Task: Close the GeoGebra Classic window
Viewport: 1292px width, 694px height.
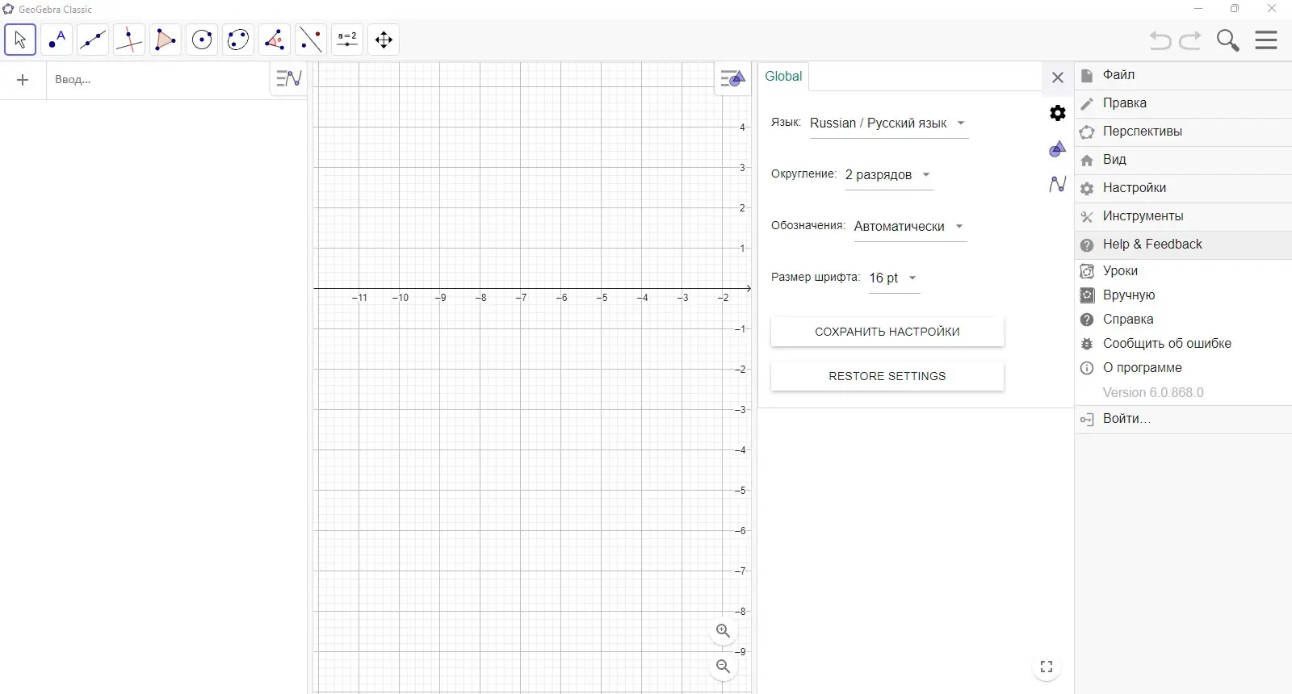Action: pos(1272,9)
